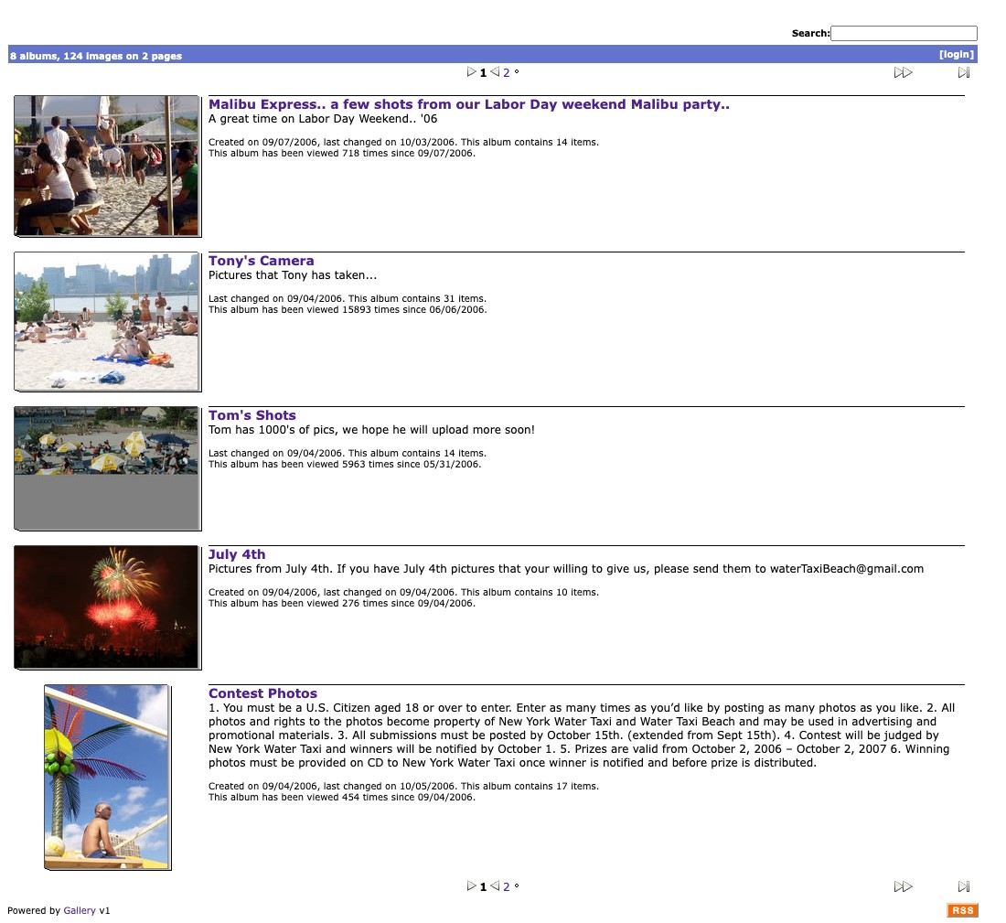Open the Tom's Shots album link

coord(252,415)
